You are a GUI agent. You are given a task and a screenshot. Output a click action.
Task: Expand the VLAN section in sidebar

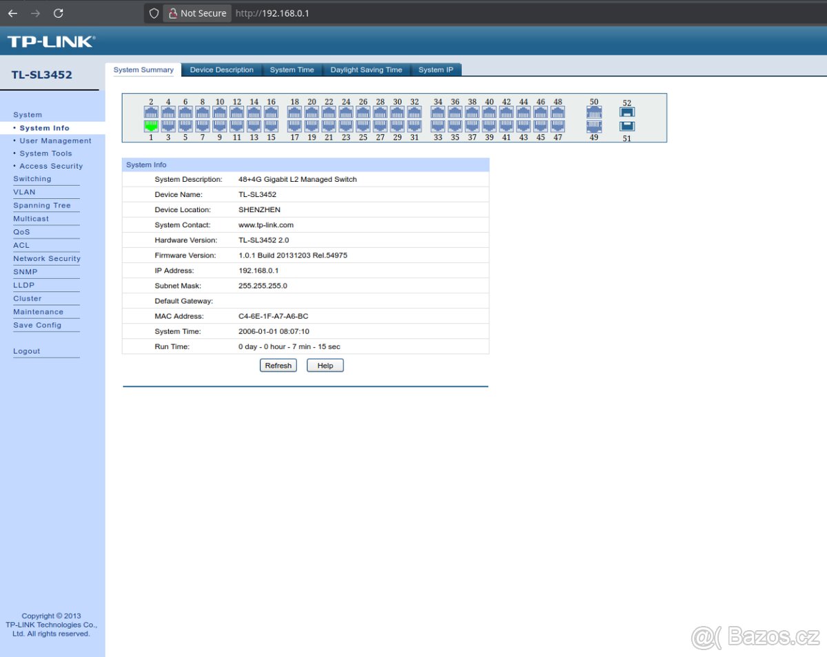pyautogui.click(x=23, y=191)
